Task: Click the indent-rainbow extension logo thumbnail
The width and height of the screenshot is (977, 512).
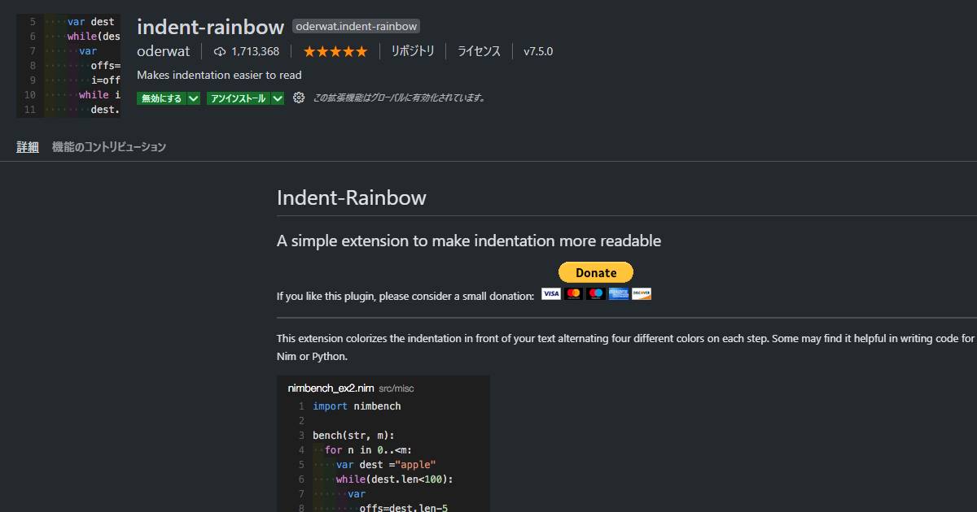Action: click(x=68, y=66)
